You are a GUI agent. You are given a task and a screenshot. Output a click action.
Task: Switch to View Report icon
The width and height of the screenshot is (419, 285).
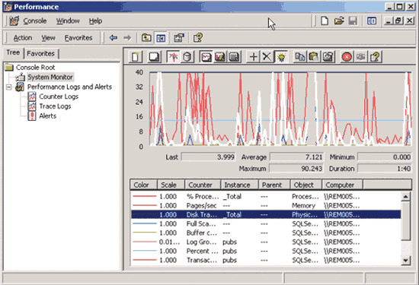pyautogui.click(x=234, y=57)
